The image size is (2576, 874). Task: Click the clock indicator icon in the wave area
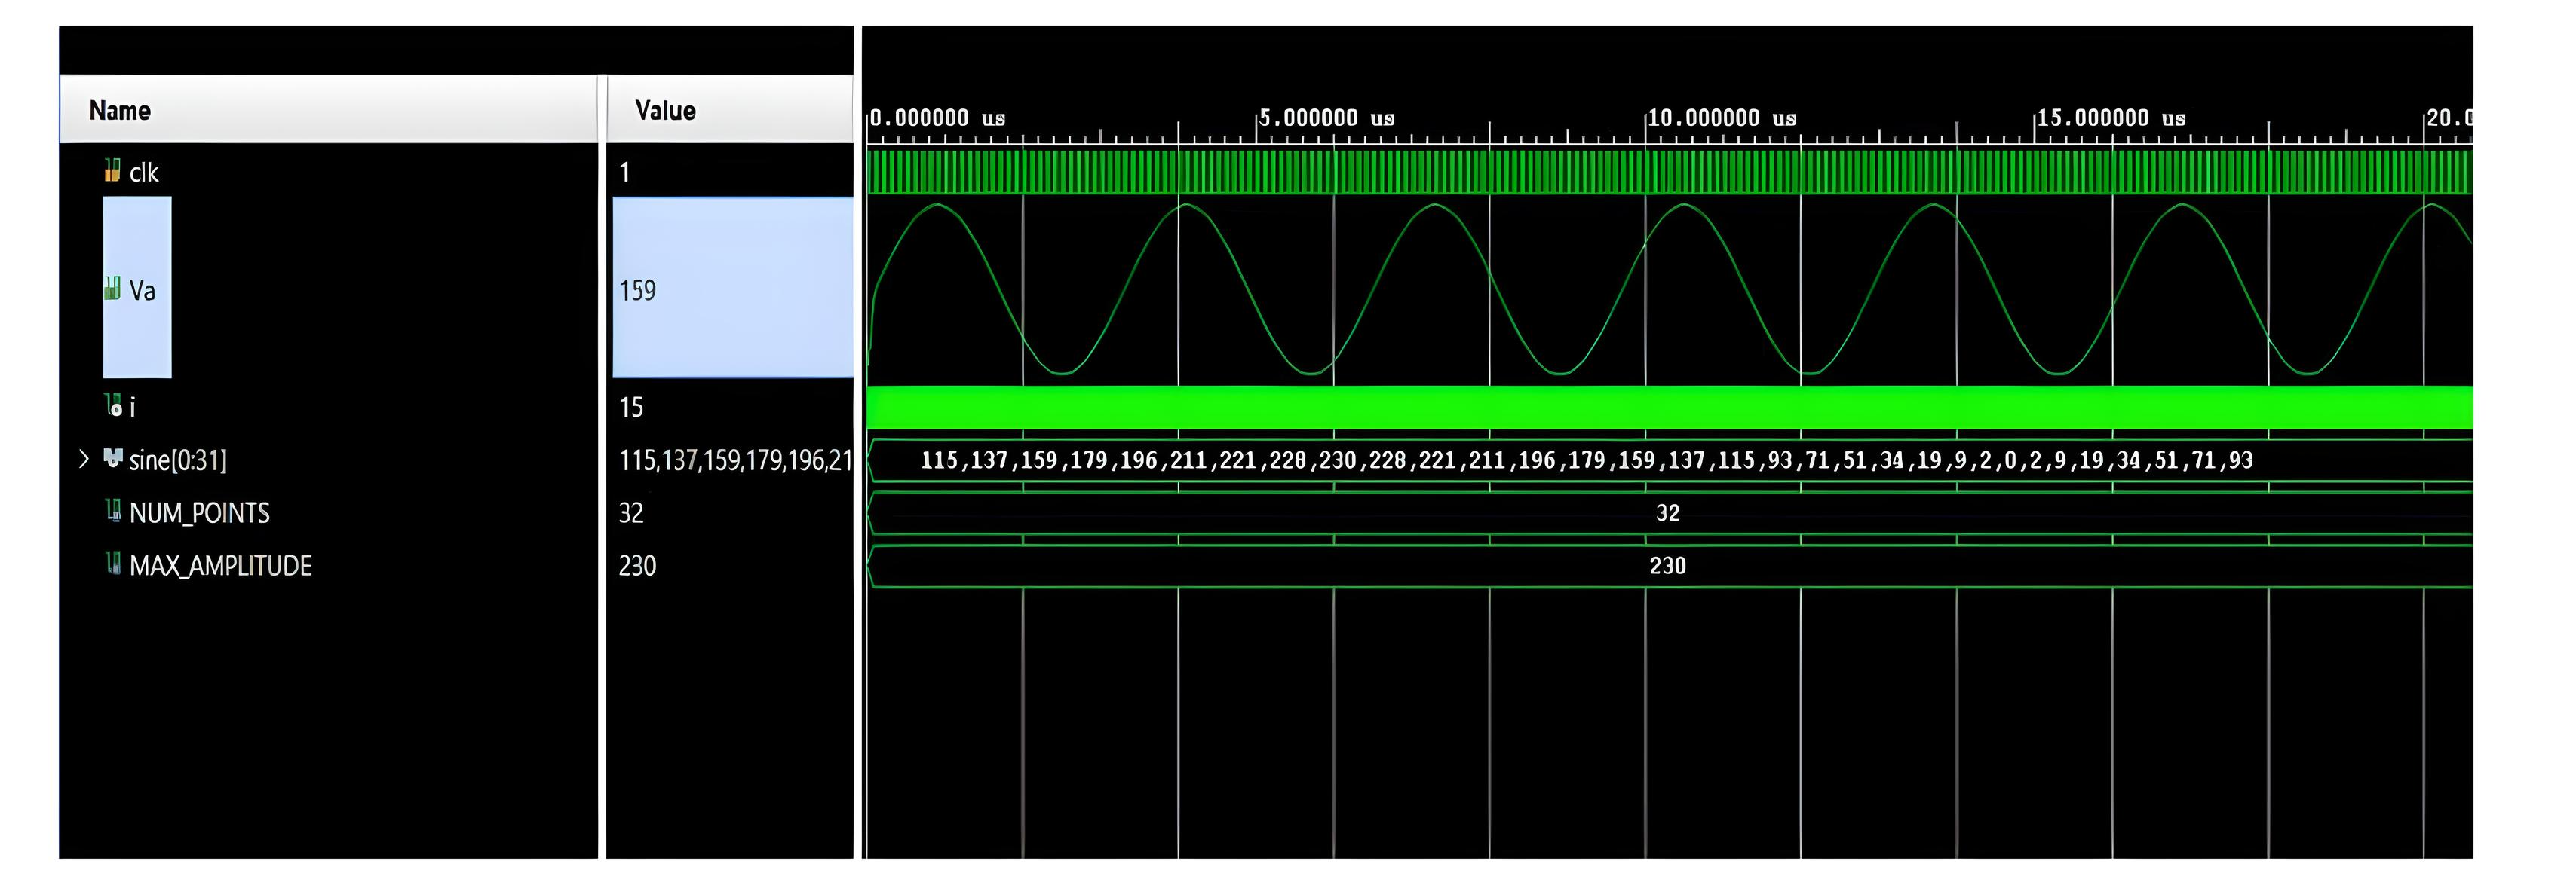point(113,171)
